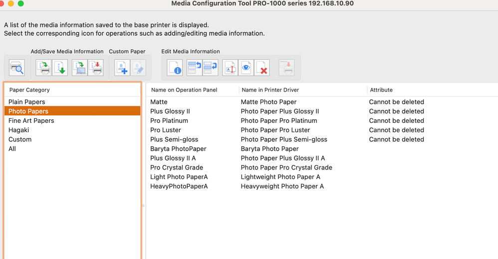The image size is (498, 259).
Task: Move media down in display order icon
Action: (x=211, y=68)
